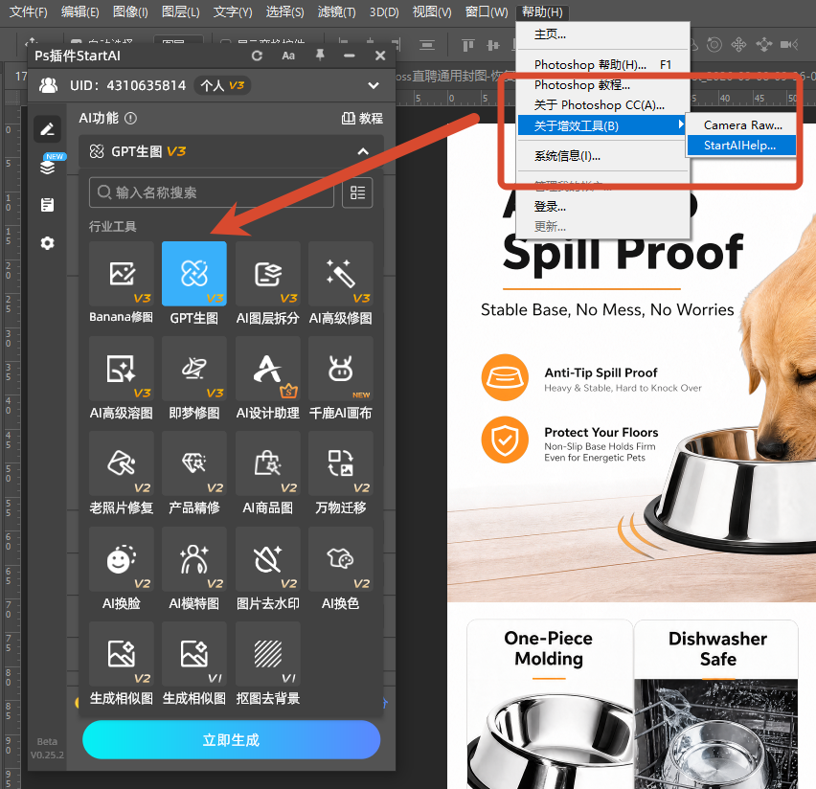Click the edit pencil sidebar icon
This screenshot has height=789, width=816.
click(47, 129)
